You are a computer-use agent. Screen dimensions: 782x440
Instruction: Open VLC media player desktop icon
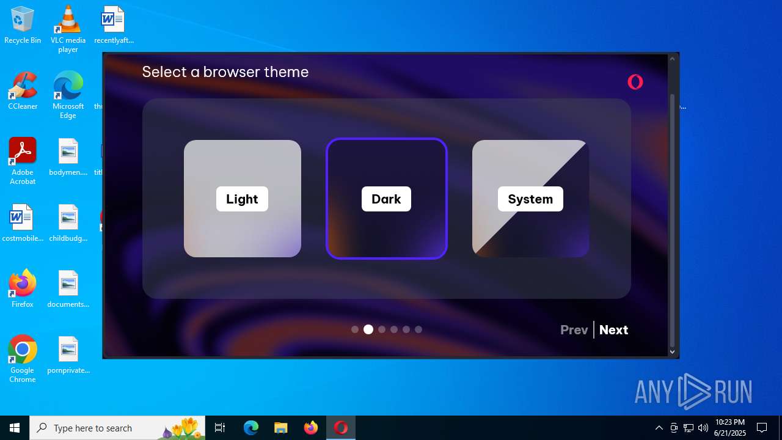pyautogui.click(x=68, y=29)
